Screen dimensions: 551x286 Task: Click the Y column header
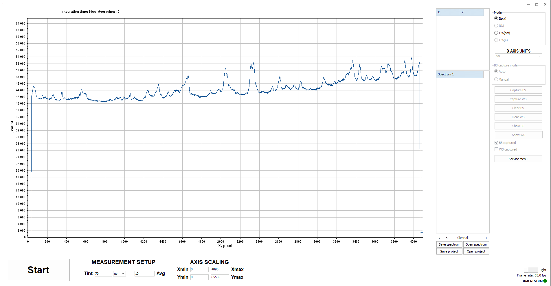point(472,12)
